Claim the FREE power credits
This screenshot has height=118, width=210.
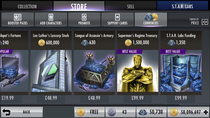pyautogui.click(x=90, y=112)
